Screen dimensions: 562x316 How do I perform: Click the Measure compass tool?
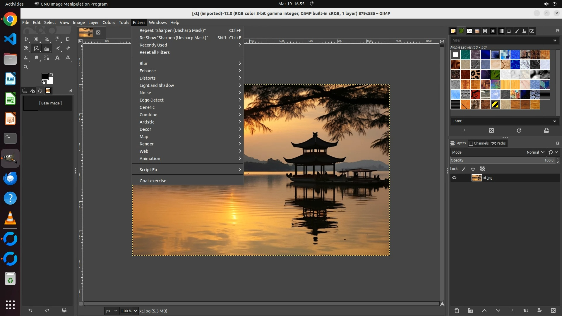[68, 58]
